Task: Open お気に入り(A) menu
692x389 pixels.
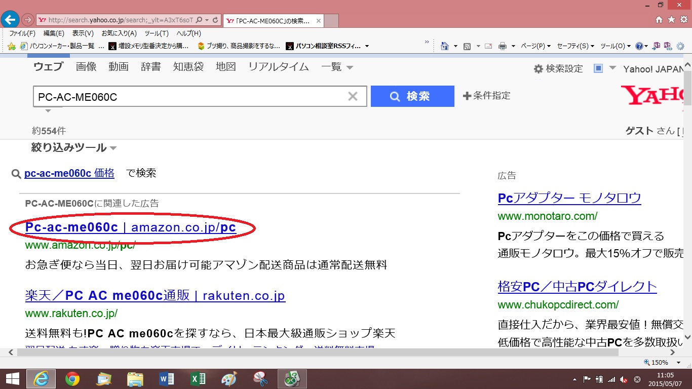Action: point(119,33)
